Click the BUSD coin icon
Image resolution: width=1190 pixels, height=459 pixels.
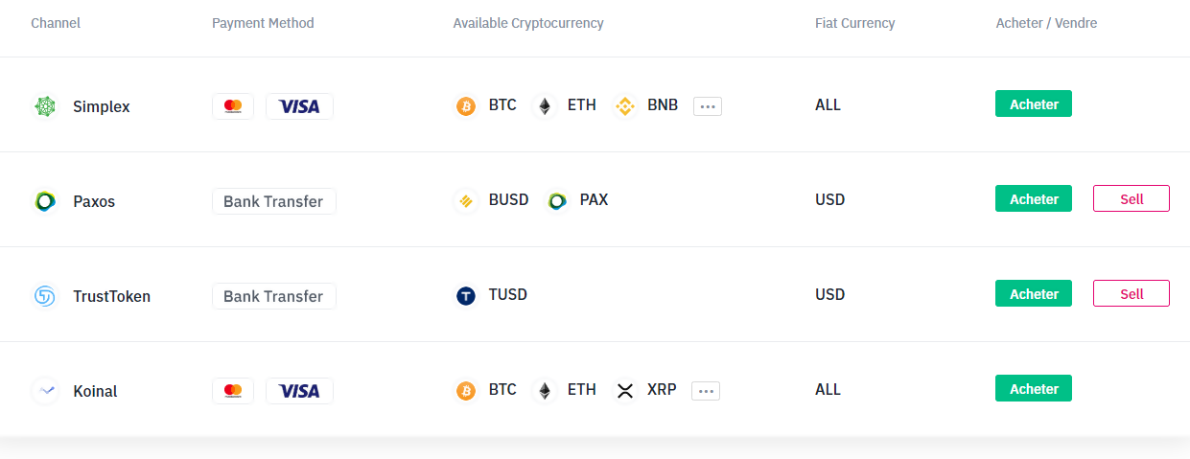[x=466, y=201]
